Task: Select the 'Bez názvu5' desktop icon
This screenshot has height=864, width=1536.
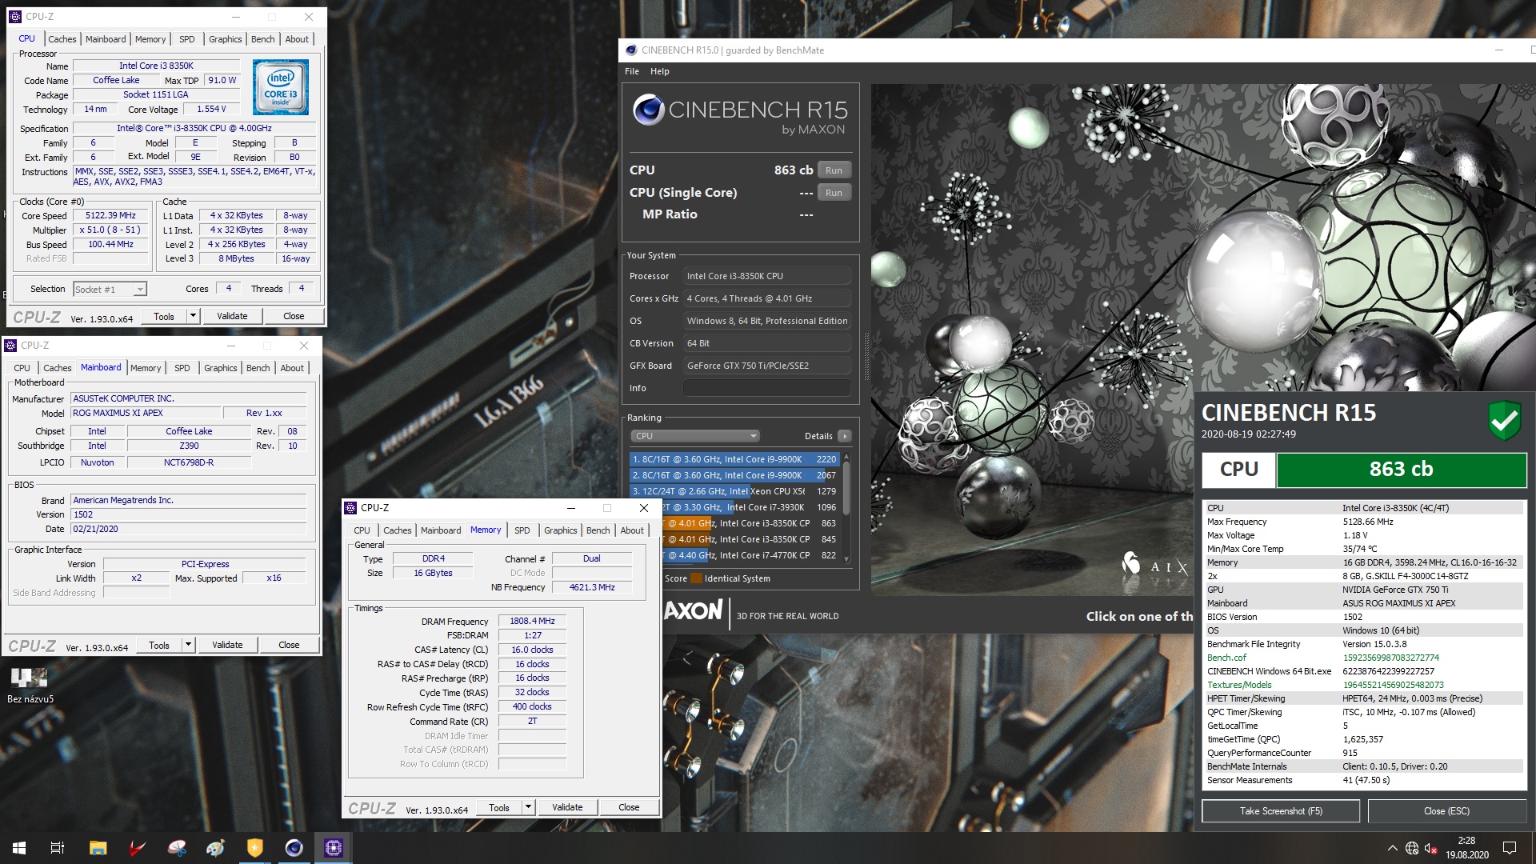Action: pos(30,686)
